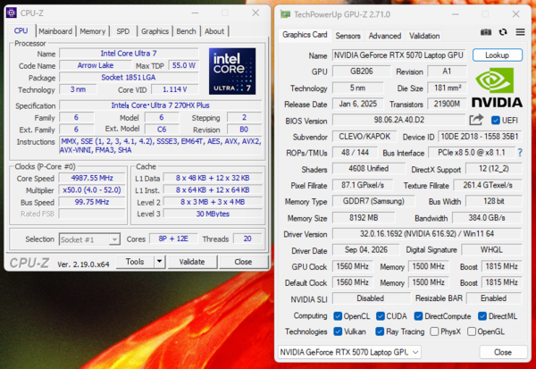536x369 pixels.
Task: Open the SPD tab
Action: tap(123, 31)
